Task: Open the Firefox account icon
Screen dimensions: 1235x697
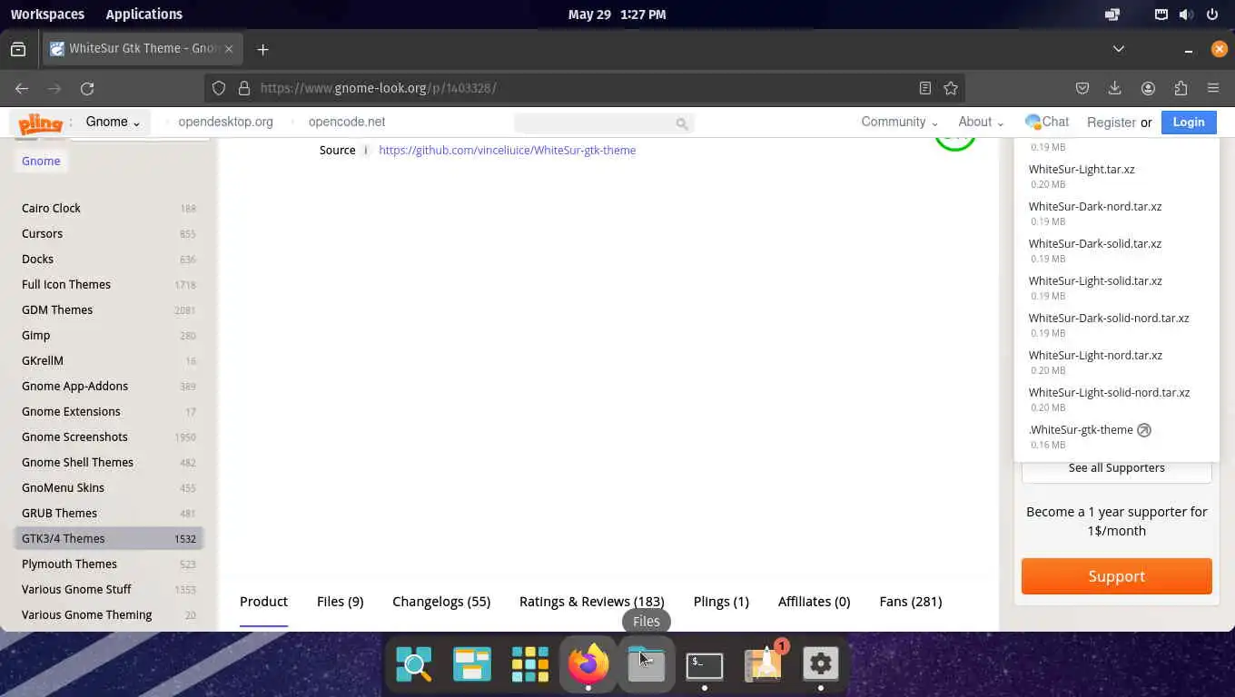Action: [x=1148, y=88]
